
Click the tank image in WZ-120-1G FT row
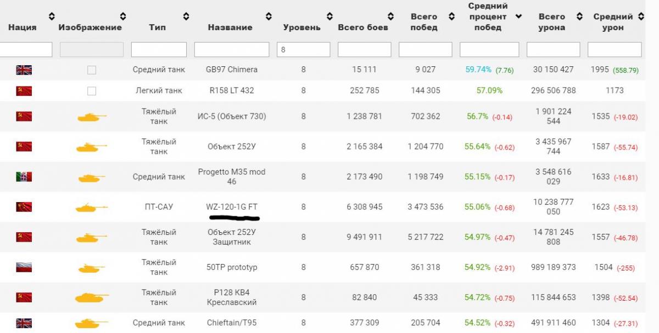pyautogui.click(x=91, y=207)
